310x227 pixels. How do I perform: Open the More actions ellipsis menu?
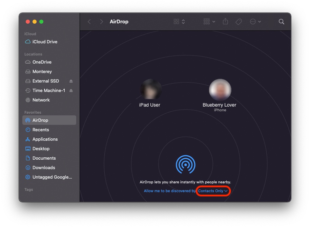tap(255, 22)
